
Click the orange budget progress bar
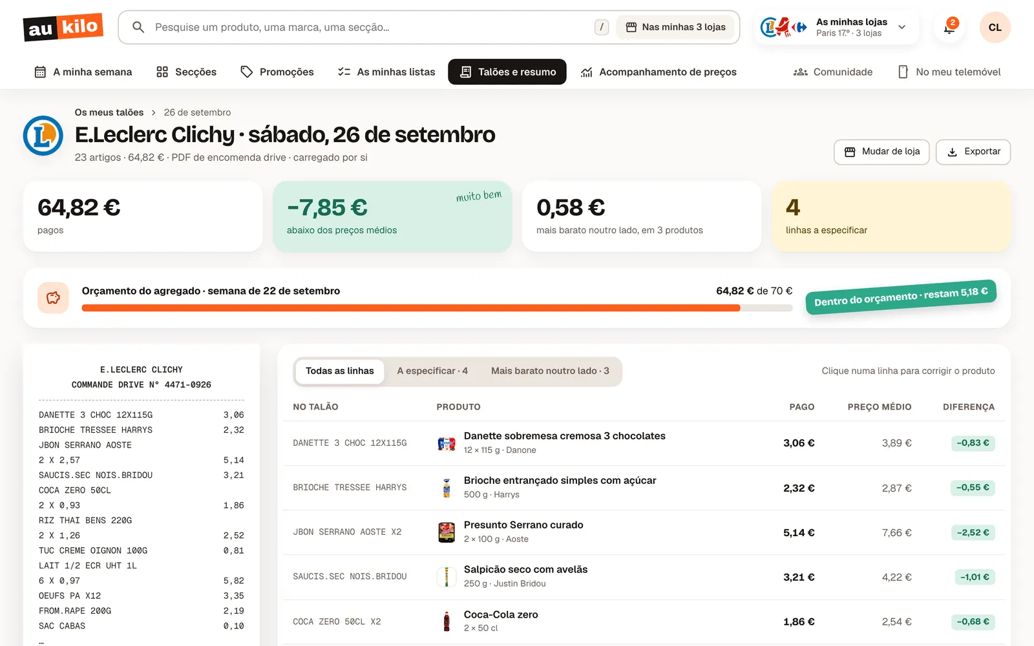click(x=437, y=308)
